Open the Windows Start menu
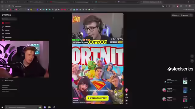195x109 pixels. [x=2, y=107]
